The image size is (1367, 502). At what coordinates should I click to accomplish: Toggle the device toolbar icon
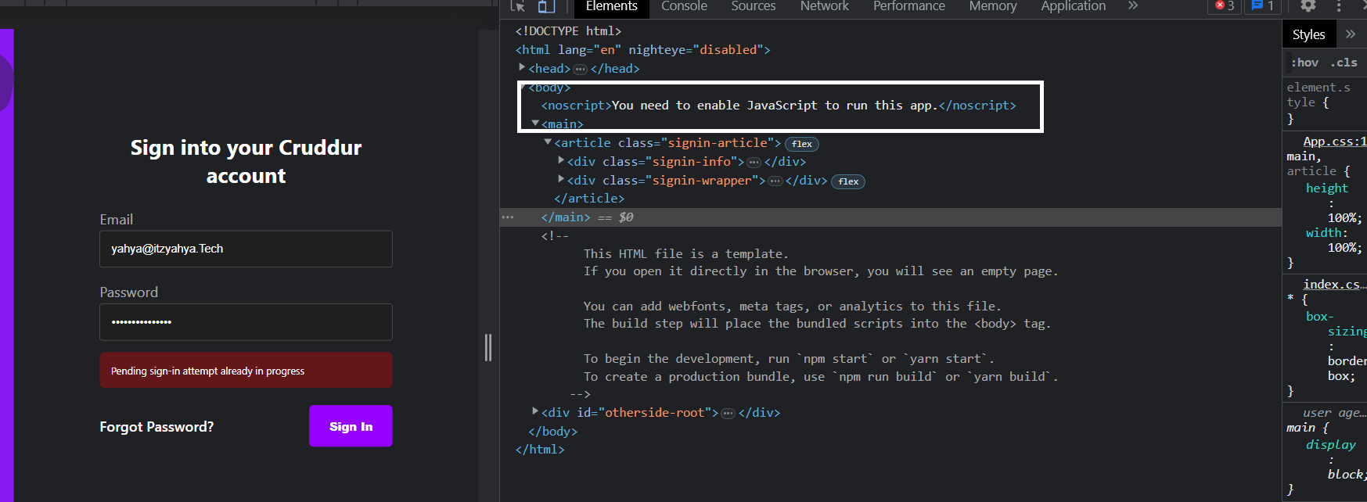coord(546,6)
